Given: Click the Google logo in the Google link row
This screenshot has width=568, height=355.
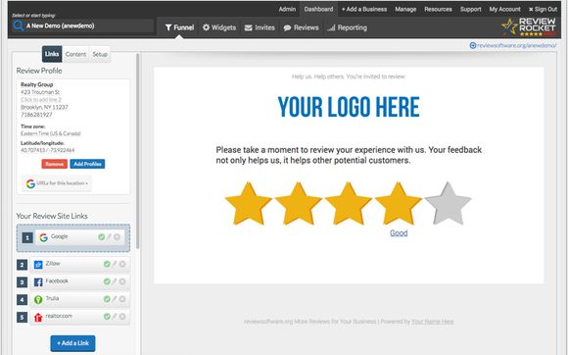Looking at the screenshot, I should click(x=44, y=237).
